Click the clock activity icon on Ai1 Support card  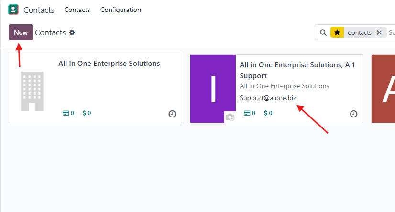click(x=353, y=114)
